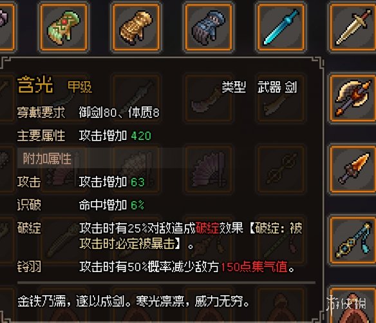Select the teal ornate staff item
Screen dimensions: 376x323
353,240
